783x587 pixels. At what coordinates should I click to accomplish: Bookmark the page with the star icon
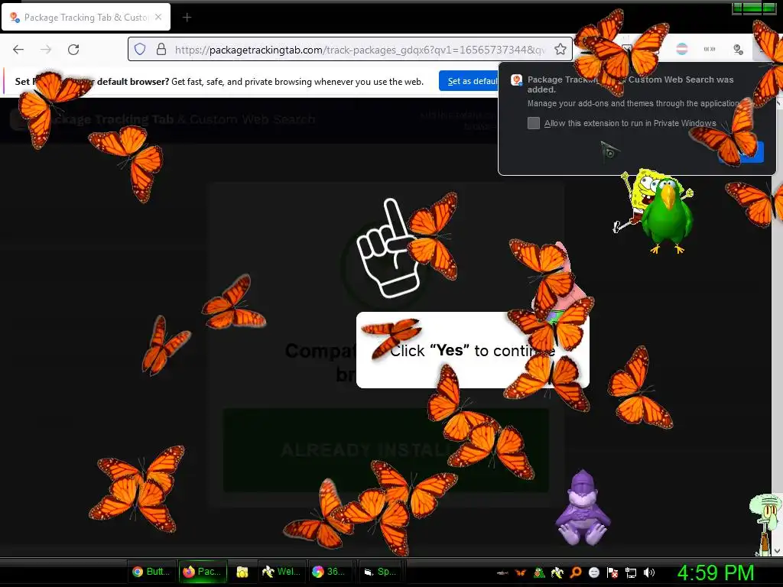[x=560, y=49]
